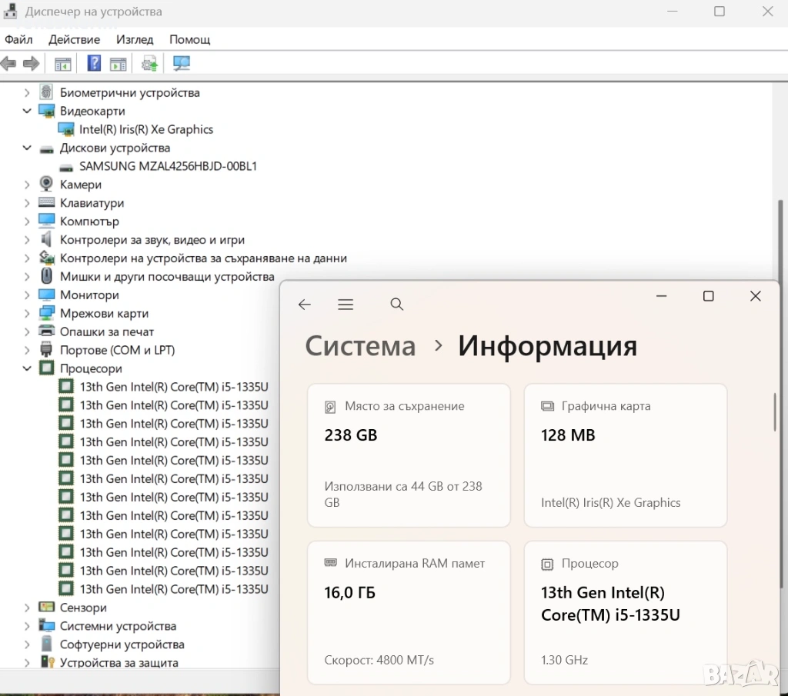Go back using the Settings back arrow
The height and width of the screenshot is (696, 788).
(x=305, y=305)
